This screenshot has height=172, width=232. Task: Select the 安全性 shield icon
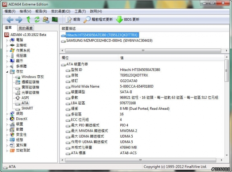(x=12, y=135)
